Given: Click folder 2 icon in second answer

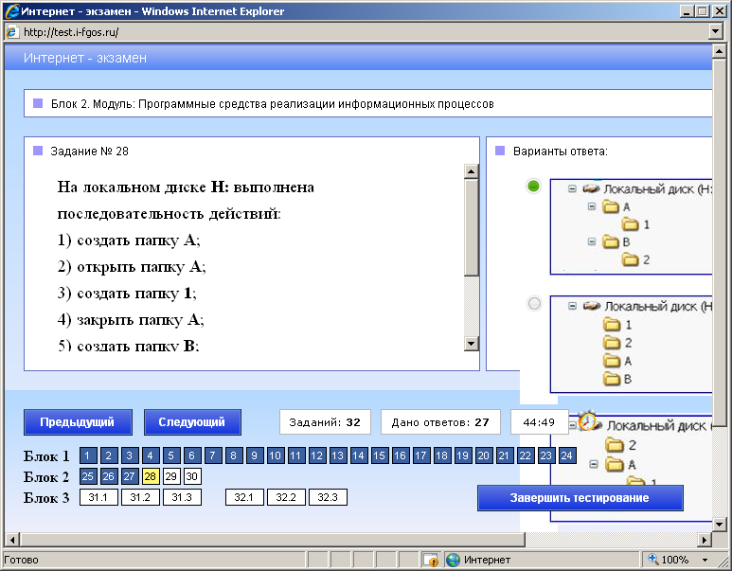Looking at the screenshot, I should (x=612, y=343).
